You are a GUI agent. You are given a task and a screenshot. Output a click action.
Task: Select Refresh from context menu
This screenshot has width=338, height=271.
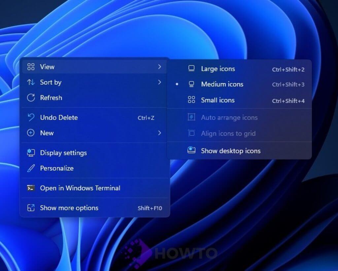click(x=94, y=98)
